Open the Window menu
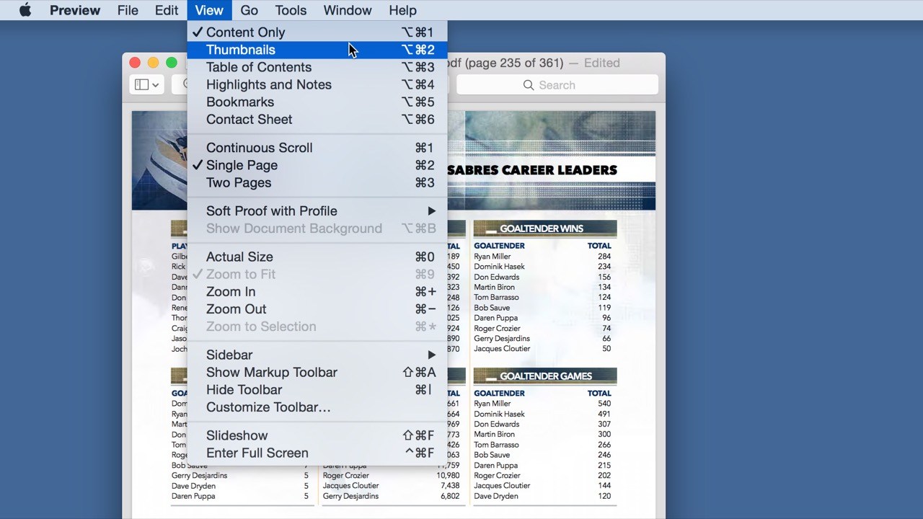Image resolution: width=923 pixels, height=519 pixels. (x=348, y=10)
